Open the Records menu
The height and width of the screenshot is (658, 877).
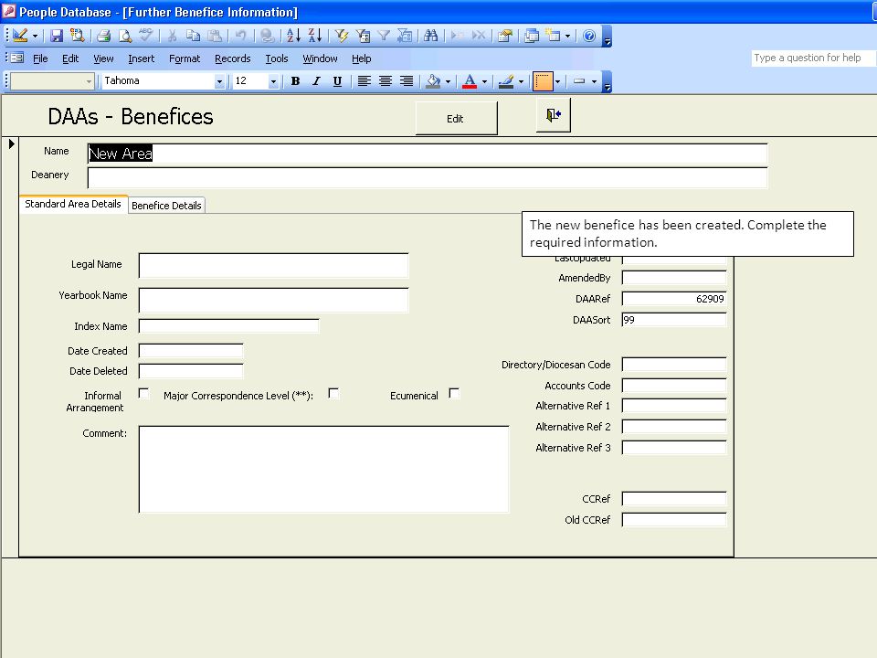[x=233, y=58]
